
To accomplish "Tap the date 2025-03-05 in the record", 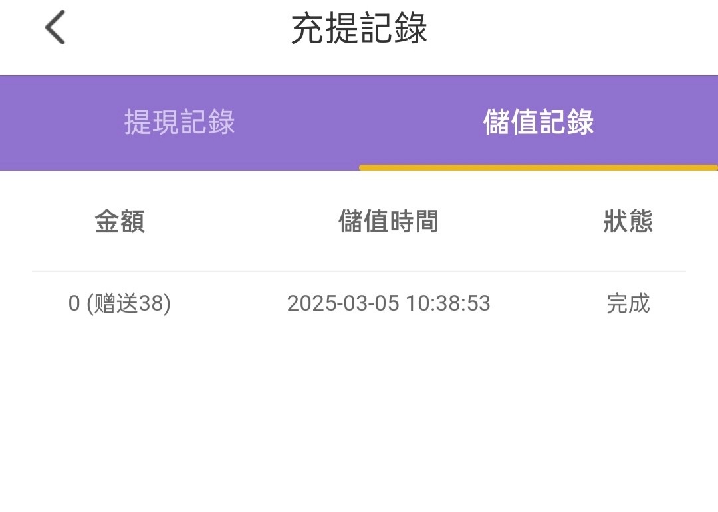I will click(343, 304).
